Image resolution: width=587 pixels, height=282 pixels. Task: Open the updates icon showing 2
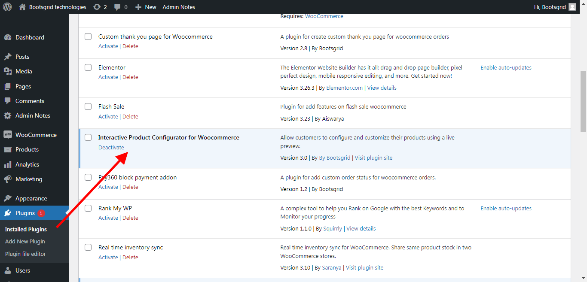click(x=97, y=7)
